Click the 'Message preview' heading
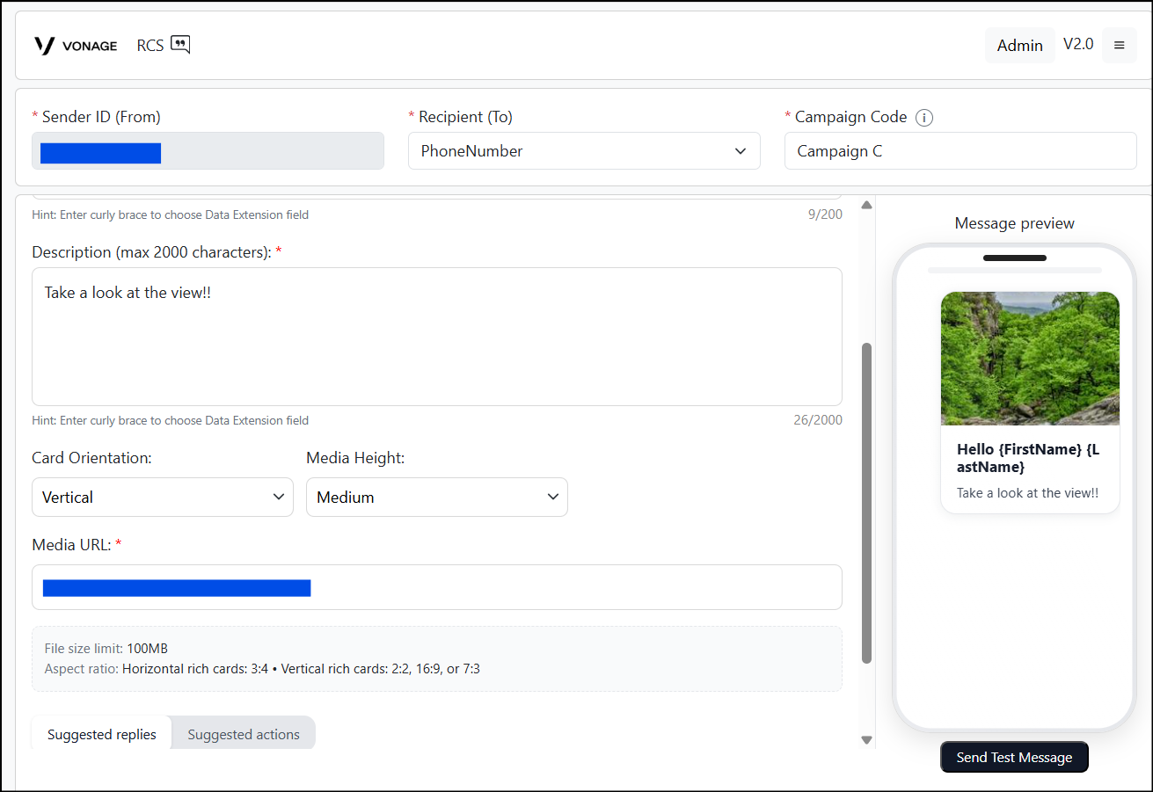This screenshot has width=1153, height=792. tap(1014, 223)
